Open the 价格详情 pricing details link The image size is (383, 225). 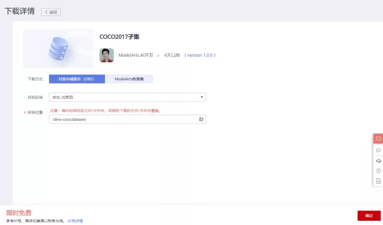pyautogui.click(x=75, y=220)
